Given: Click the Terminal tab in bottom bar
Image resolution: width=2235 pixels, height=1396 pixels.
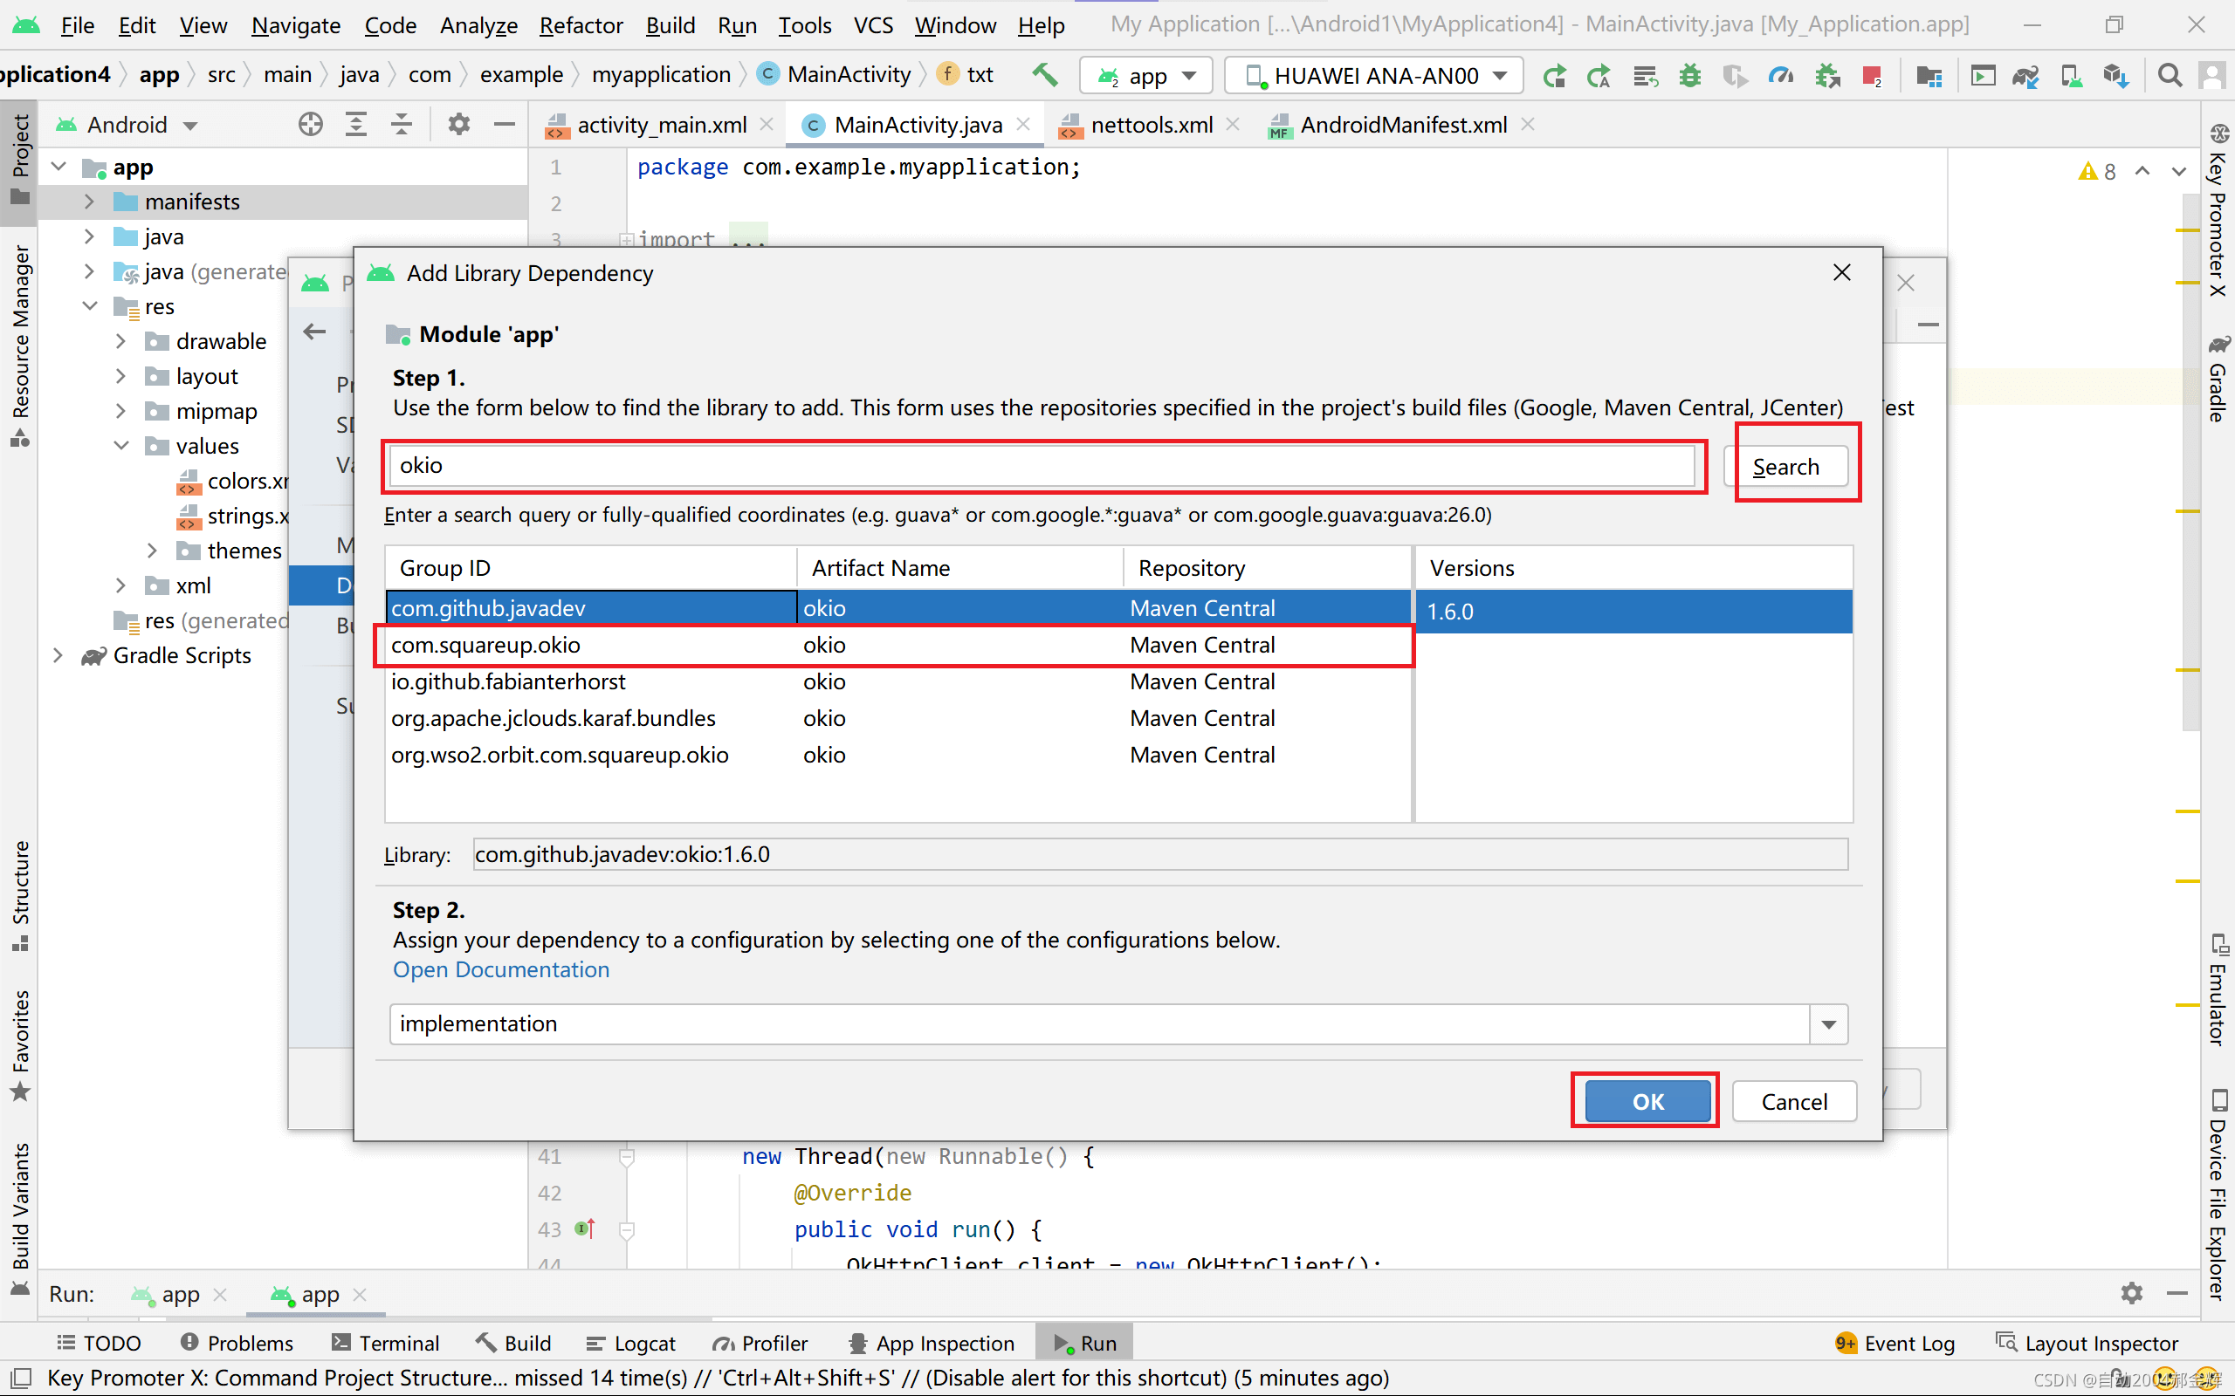Looking at the screenshot, I should [399, 1343].
